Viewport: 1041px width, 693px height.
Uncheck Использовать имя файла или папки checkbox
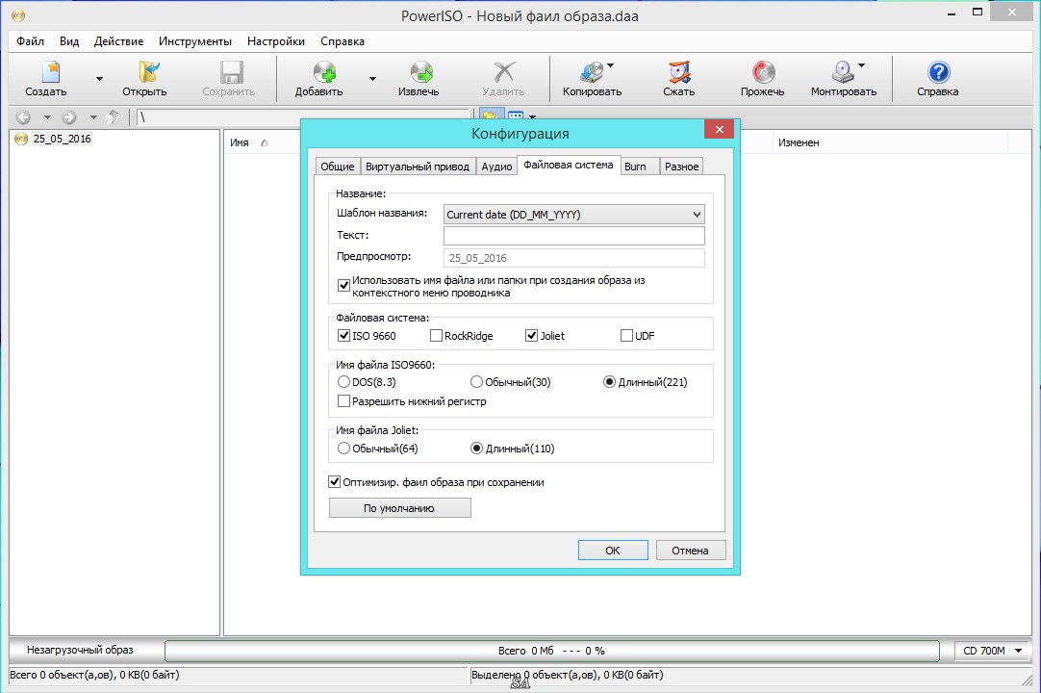click(343, 286)
